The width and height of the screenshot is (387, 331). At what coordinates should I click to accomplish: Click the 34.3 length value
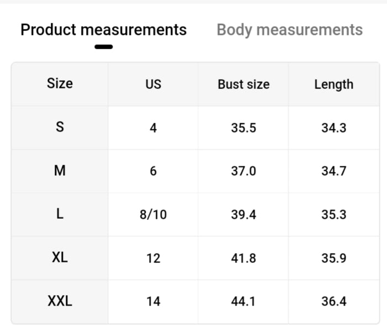(x=333, y=128)
